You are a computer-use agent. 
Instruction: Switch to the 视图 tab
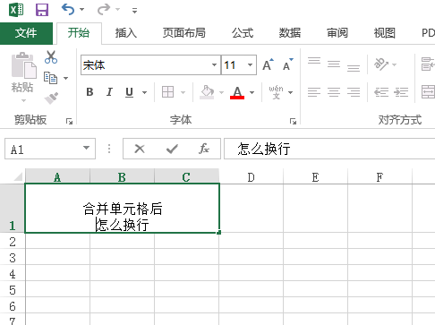385,33
